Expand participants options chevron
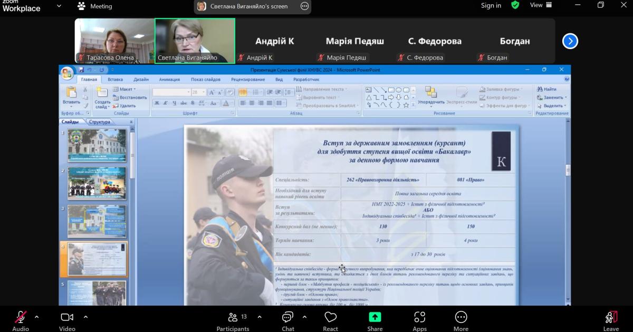This screenshot has height=332, width=633. [x=260, y=317]
